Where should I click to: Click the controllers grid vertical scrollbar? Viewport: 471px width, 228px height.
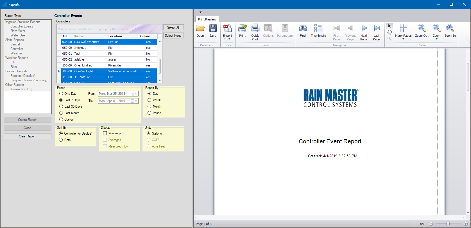tap(160, 66)
